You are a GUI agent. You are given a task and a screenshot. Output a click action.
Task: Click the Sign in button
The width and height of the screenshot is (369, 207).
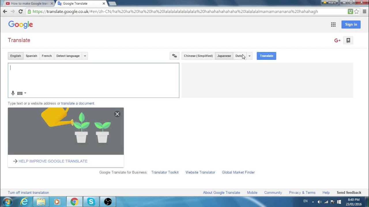351,24
